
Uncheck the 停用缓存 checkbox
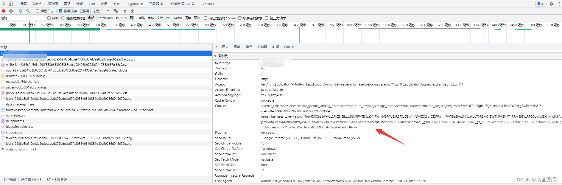click(60, 11)
